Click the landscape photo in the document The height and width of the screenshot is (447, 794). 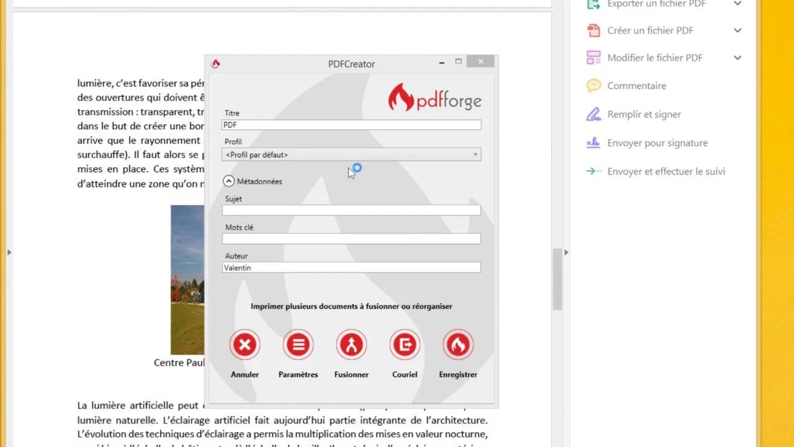point(187,279)
